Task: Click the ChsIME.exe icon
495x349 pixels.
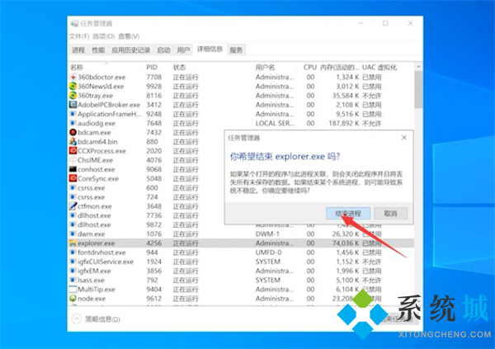Action: pyautogui.click(x=73, y=160)
